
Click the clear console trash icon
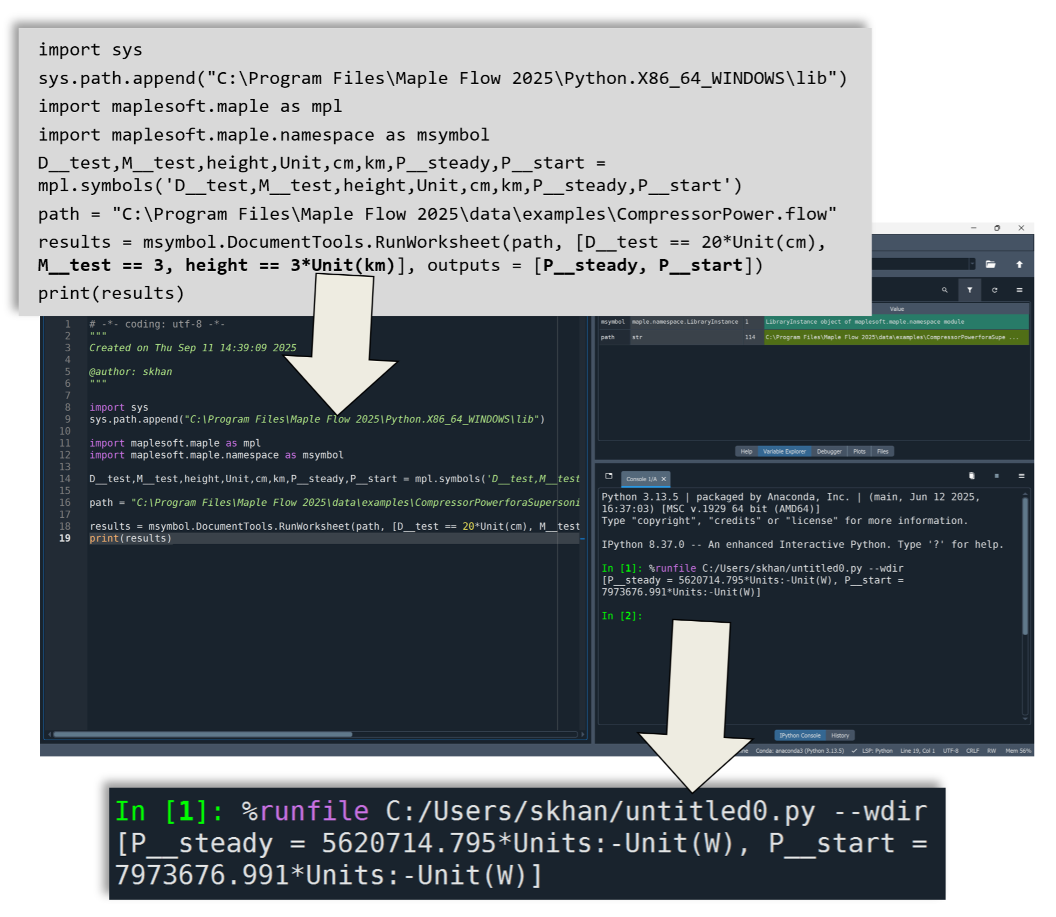[x=972, y=476]
